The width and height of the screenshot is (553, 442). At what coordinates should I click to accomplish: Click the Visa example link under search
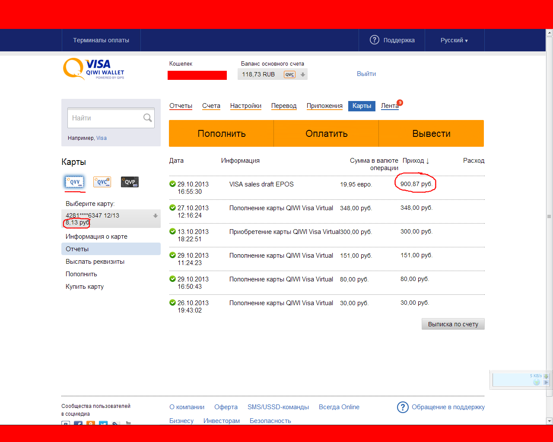(x=102, y=138)
